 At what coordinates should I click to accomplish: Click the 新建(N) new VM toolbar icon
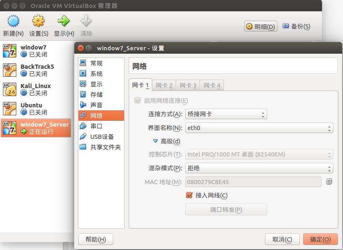pos(13,21)
